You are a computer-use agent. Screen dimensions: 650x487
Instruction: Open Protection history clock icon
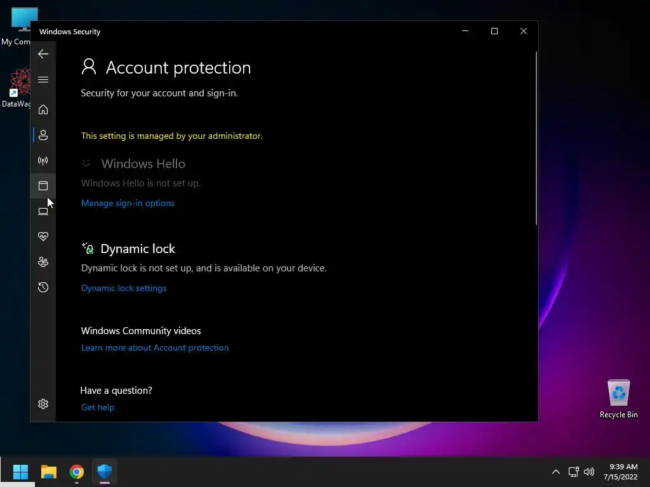(x=43, y=287)
